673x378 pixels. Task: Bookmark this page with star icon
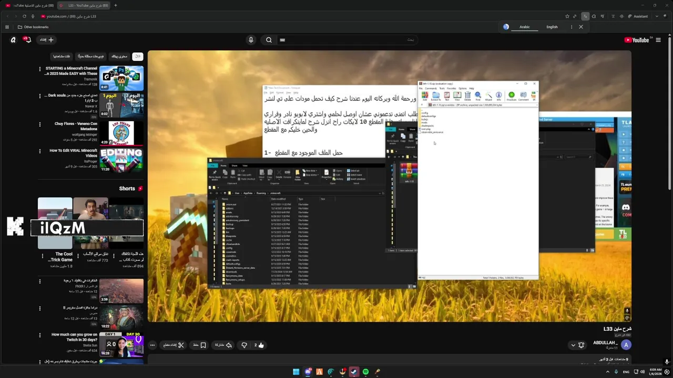pyautogui.click(x=567, y=16)
